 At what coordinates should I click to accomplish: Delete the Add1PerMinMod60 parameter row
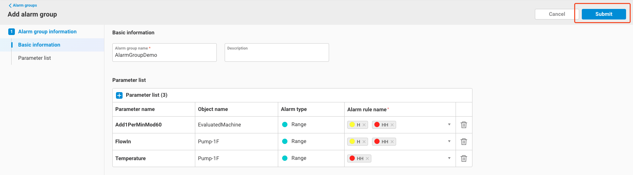coord(464,125)
